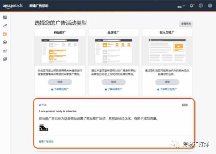Open the user account profile icon
The height and width of the screenshot is (154, 216).
tap(210, 6)
